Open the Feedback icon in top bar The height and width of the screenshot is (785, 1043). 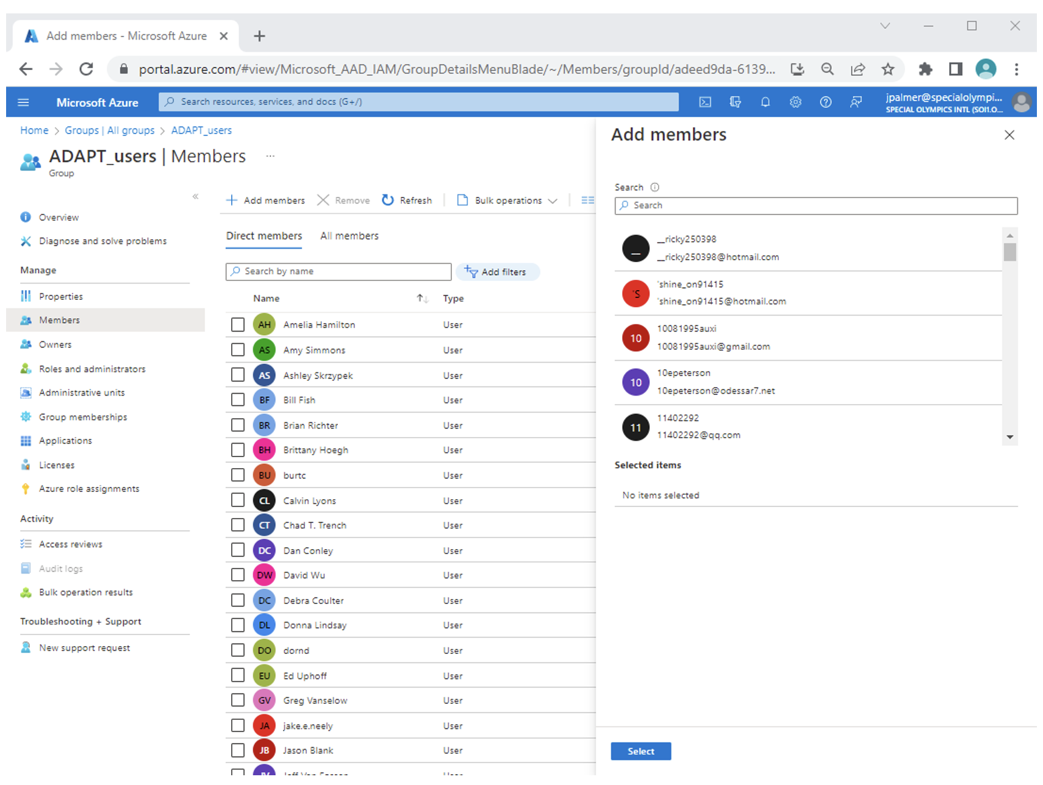coord(856,102)
